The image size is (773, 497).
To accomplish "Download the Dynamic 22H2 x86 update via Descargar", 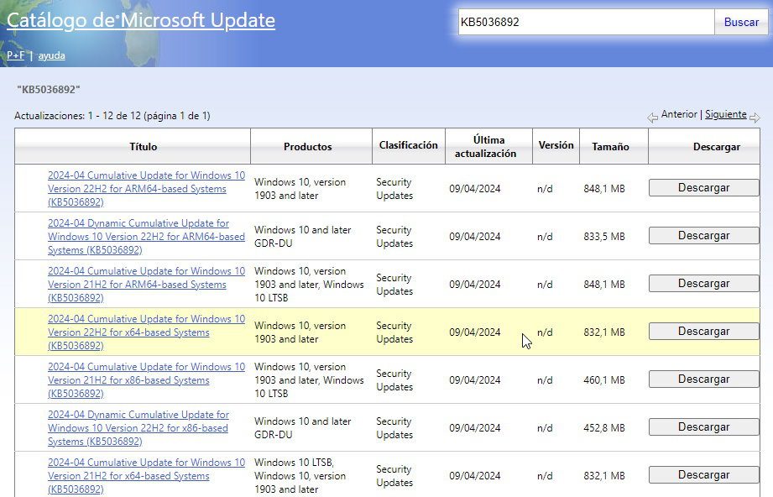I will 703,427.
